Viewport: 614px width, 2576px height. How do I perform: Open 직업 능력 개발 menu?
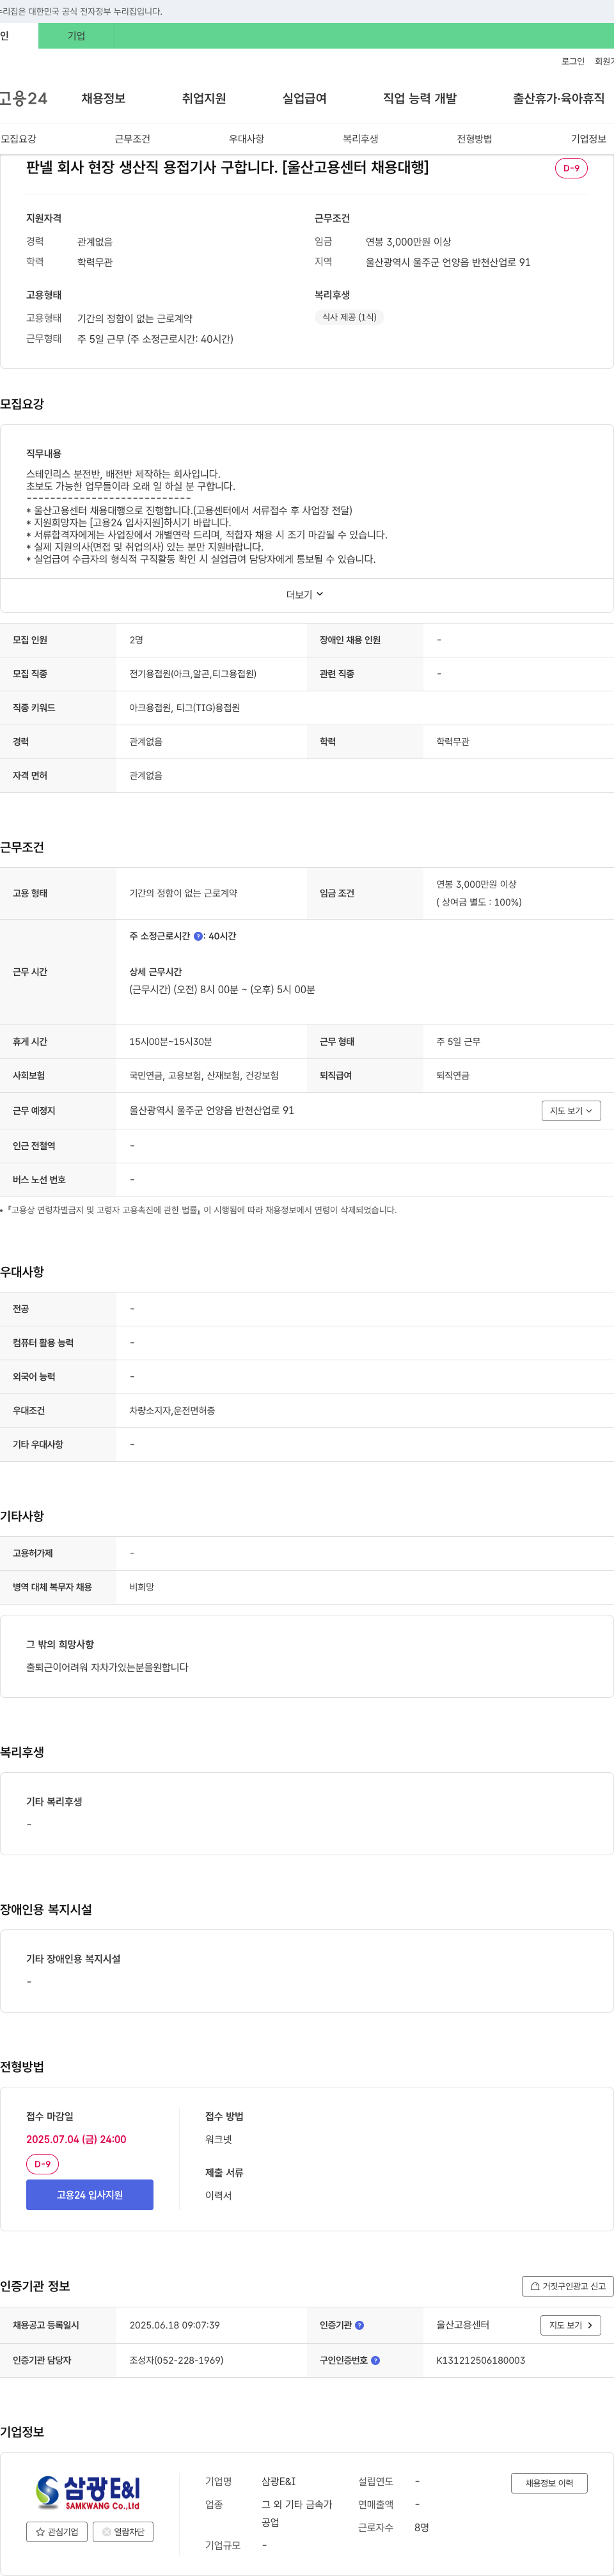pos(420,98)
